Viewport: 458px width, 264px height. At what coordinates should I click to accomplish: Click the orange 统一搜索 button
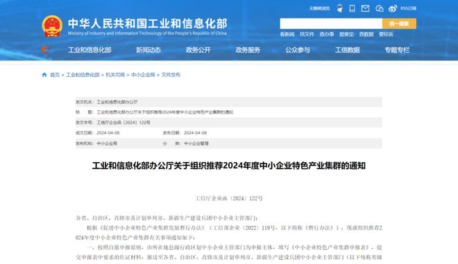(399, 24)
